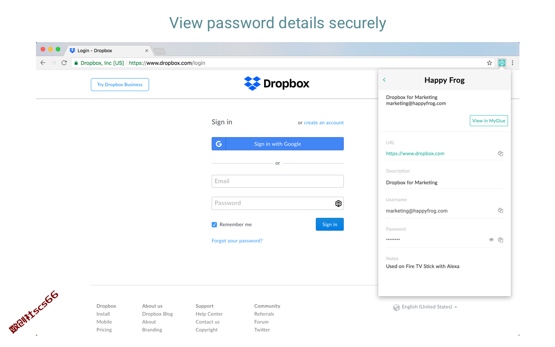The height and width of the screenshot is (347, 555).
Task: Click the Dropbox logo
Action: (277, 83)
